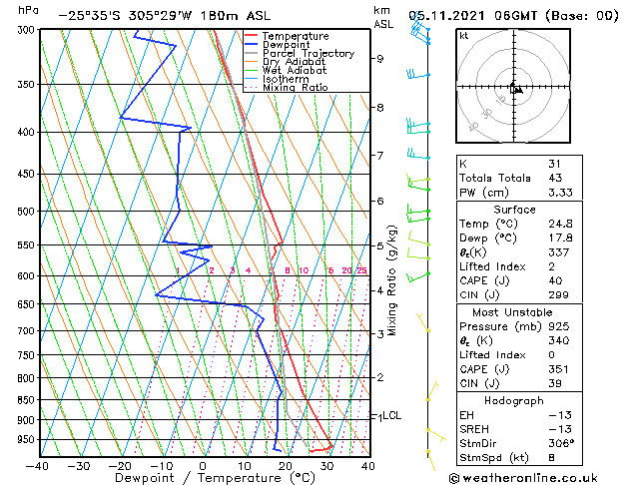
Task: Click the Dry Adiabat legend label
Action: 294,62
